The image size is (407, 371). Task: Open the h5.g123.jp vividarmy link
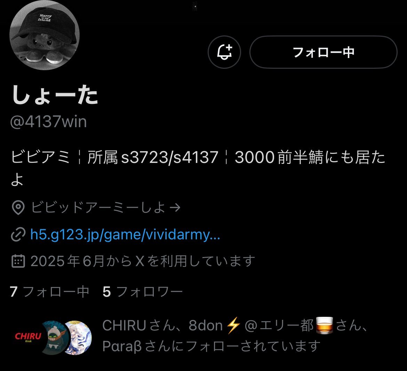125,234
